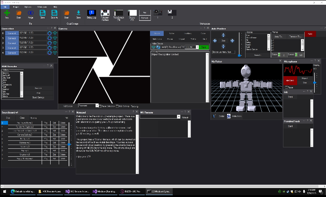
Task: Click the Cloud Storage Open folder icon
Action: [x=67, y=13]
